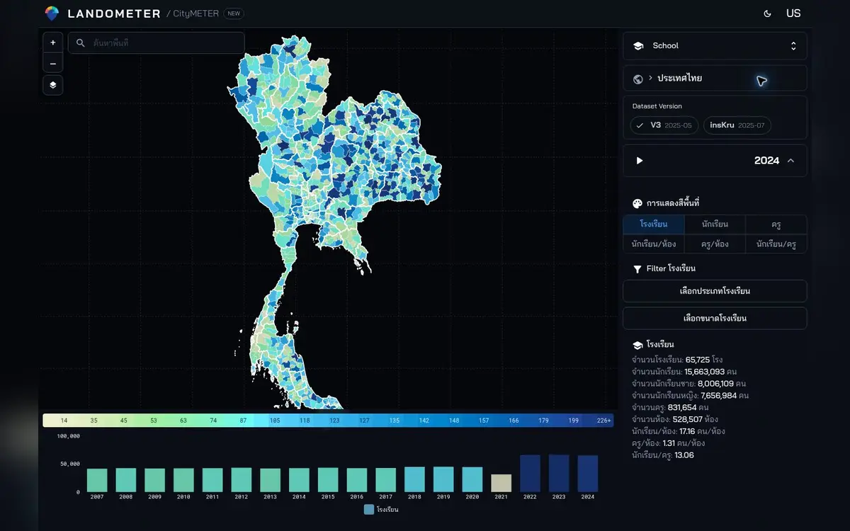The height and width of the screenshot is (531, 850).
Task: Zoom out the map with minus button
Action: (53, 64)
